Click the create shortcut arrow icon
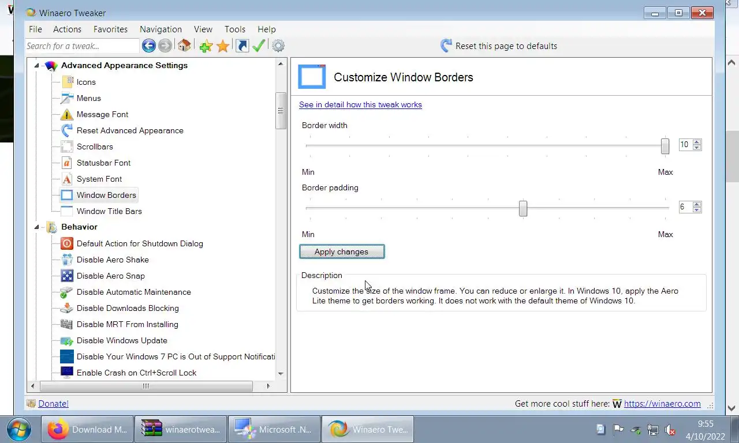The image size is (739, 443). [242, 46]
